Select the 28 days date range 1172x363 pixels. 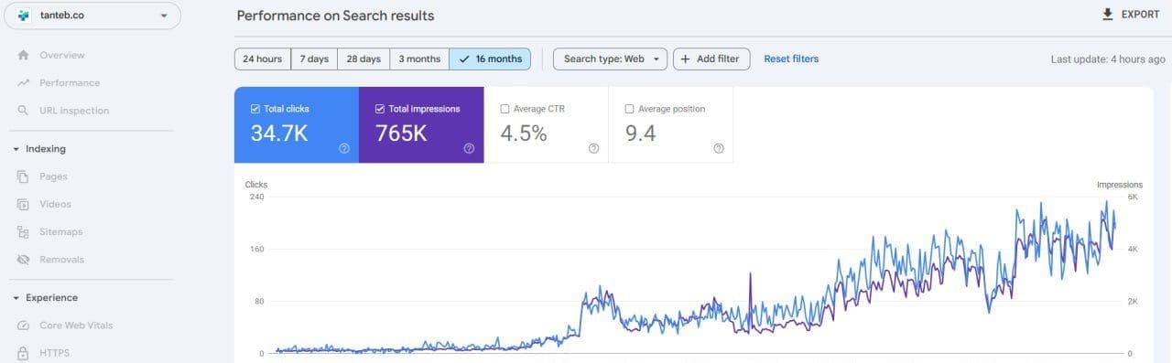coord(364,59)
